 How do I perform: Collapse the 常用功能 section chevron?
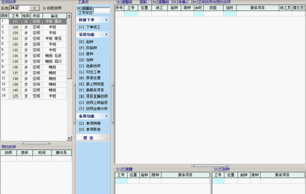click(x=106, y=34)
